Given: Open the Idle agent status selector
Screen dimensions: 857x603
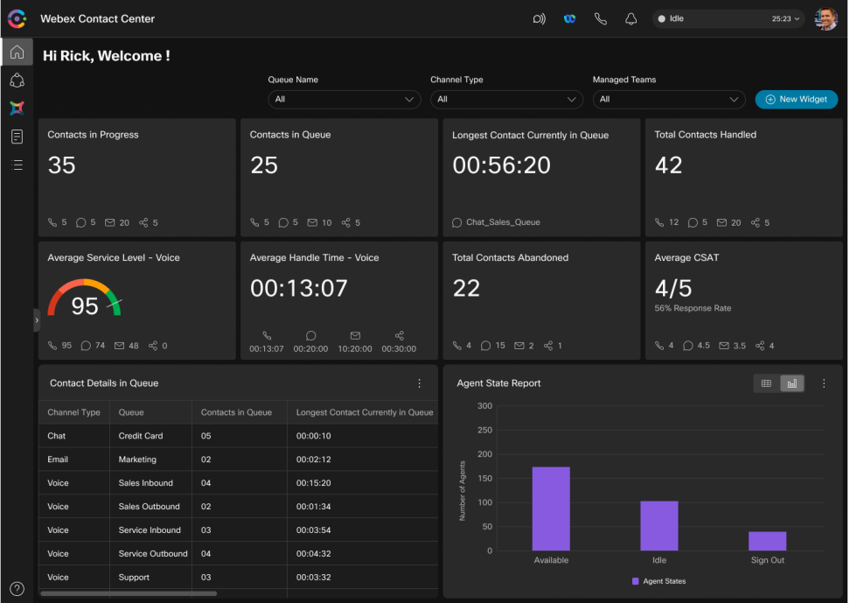Looking at the screenshot, I should click(728, 18).
